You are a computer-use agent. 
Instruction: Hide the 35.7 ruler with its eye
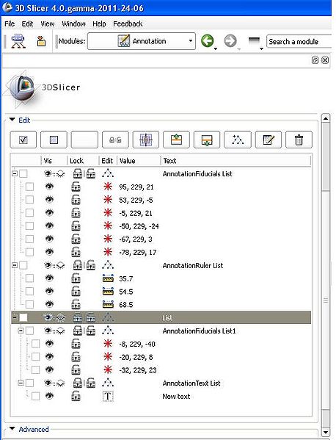coord(49,278)
